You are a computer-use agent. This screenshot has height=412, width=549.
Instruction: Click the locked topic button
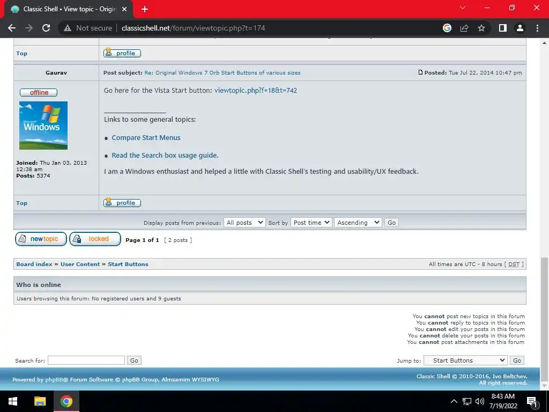point(95,239)
